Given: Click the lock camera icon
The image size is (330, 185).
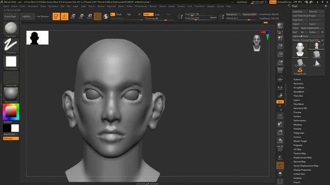Looking at the screenshot, I should 280,96.
